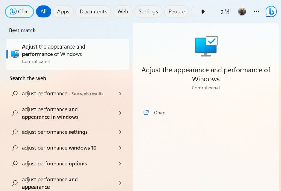Screen dimensions: 281x191
Task: Click the Open external-link icon
Action: (146, 113)
